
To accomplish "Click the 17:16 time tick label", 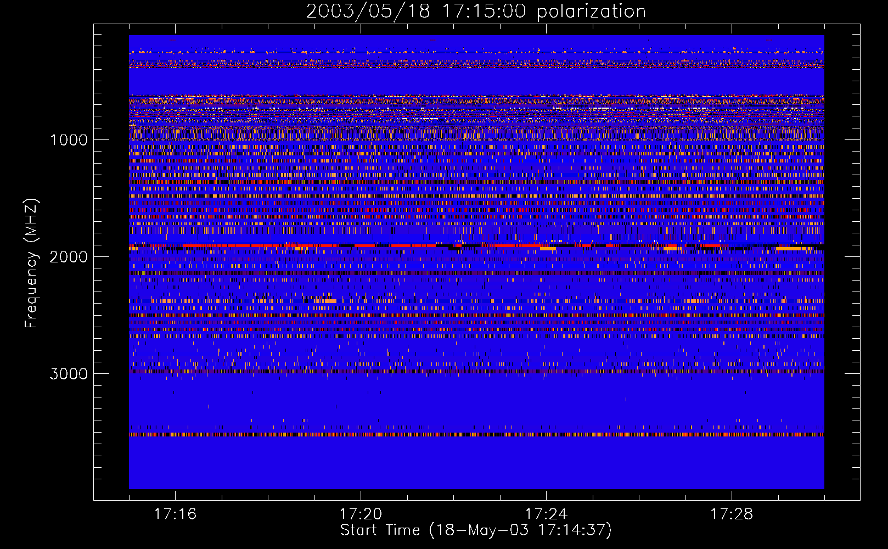I will point(175,514).
